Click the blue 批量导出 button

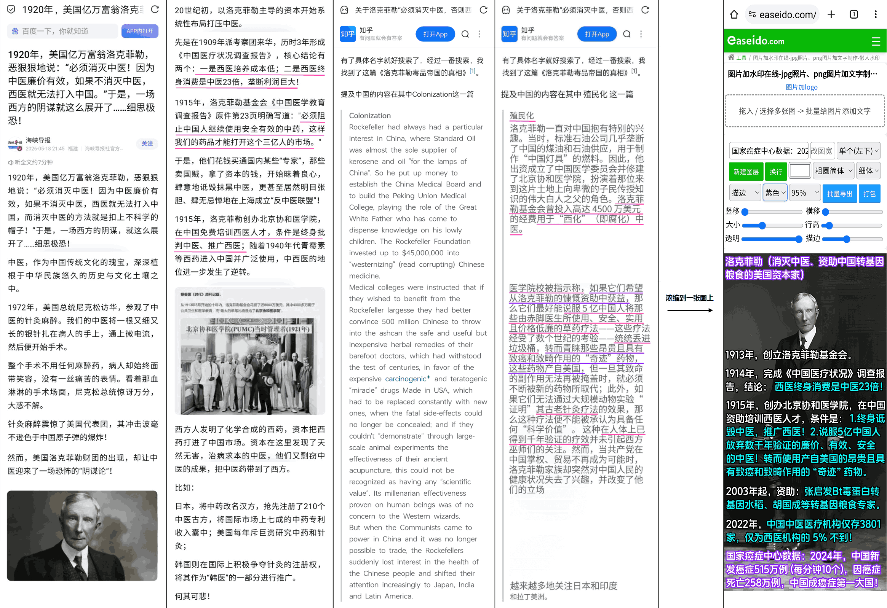839,193
